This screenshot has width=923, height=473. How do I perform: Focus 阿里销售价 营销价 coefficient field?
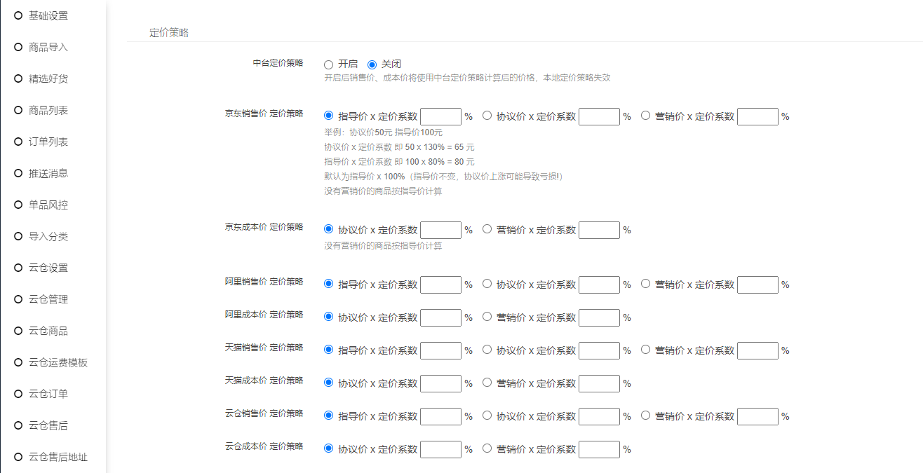(x=757, y=285)
